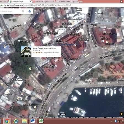The image size is (124, 124).
Task: Click the Hotel Oviedo Acapulco map pin
Action: click(x=75, y=45)
